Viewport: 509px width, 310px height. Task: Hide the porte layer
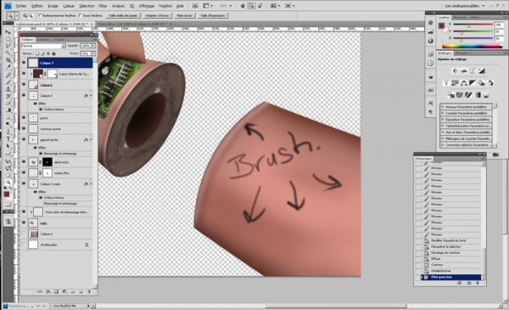24,118
